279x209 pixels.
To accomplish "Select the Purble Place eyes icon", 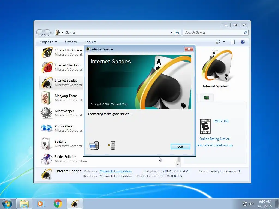I will tap(46, 128).
